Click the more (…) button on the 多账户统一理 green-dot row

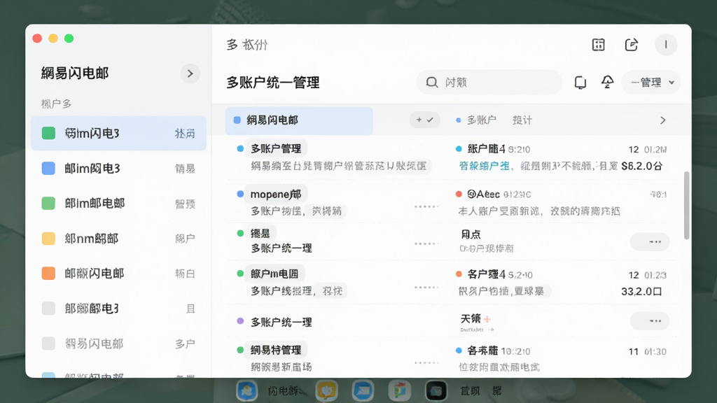pyautogui.click(x=649, y=241)
